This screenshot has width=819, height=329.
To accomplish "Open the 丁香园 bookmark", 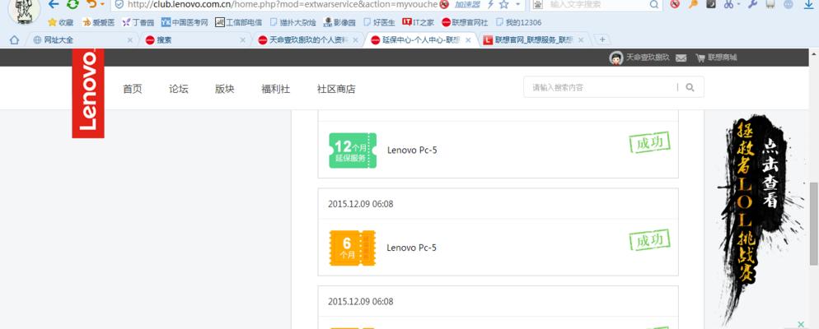I will pyautogui.click(x=138, y=22).
